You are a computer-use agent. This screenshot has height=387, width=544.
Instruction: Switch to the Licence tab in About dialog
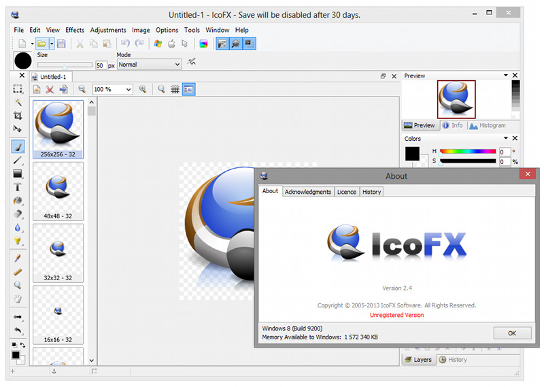coord(347,192)
